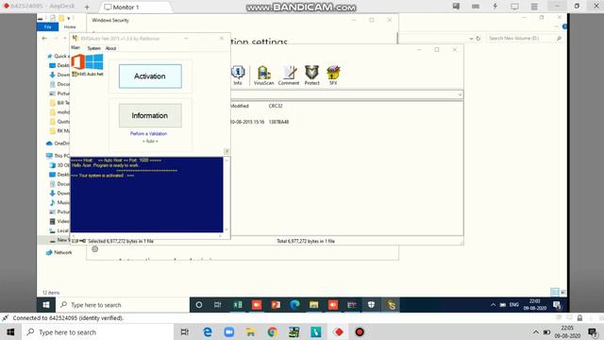
Task: Switch to the System tab in KMSAuto
Action: click(93, 48)
